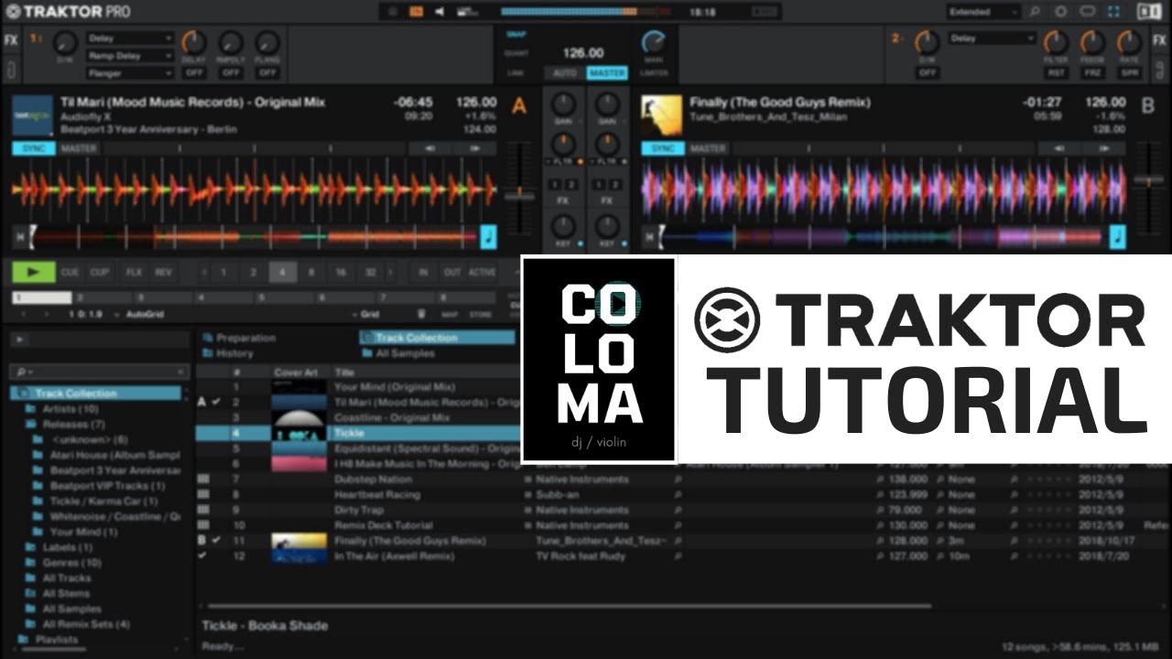The width and height of the screenshot is (1172, 659).
Task: Open FX unit 1 first effect Delay dropdown
Action: coord(130,38)
